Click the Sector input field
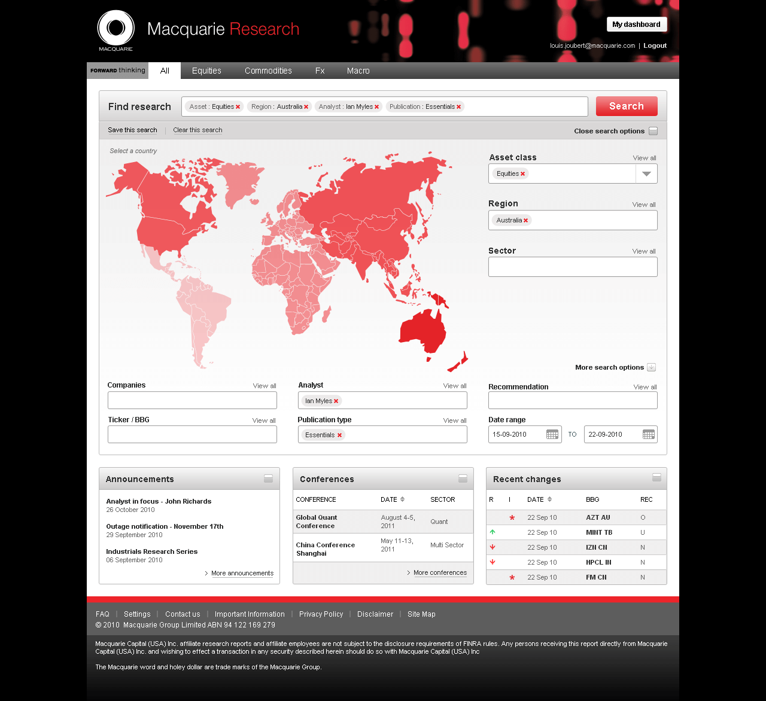The height and width of the screenshot is (701, 766). (573, 267)
